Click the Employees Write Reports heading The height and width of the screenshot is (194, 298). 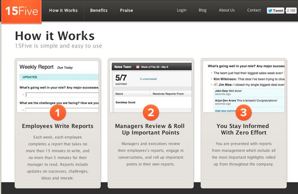click(58, 126)
